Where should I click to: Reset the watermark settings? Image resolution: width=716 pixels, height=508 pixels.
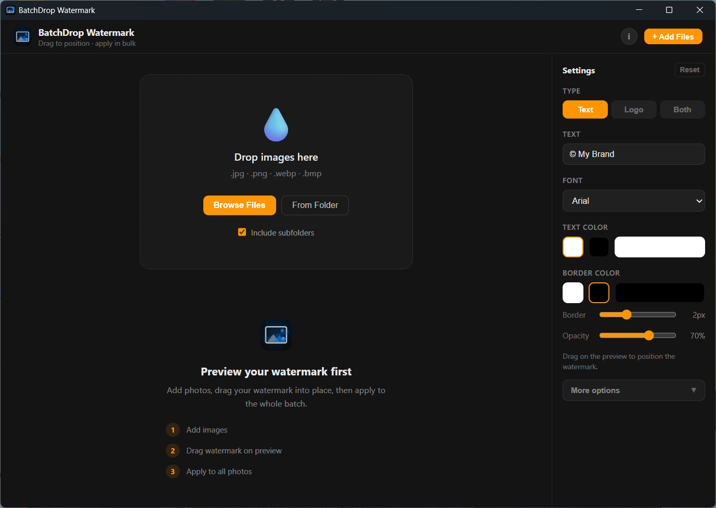[x=689, y=70]
